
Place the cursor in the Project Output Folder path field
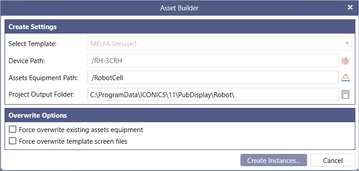[x=213, y=94]
